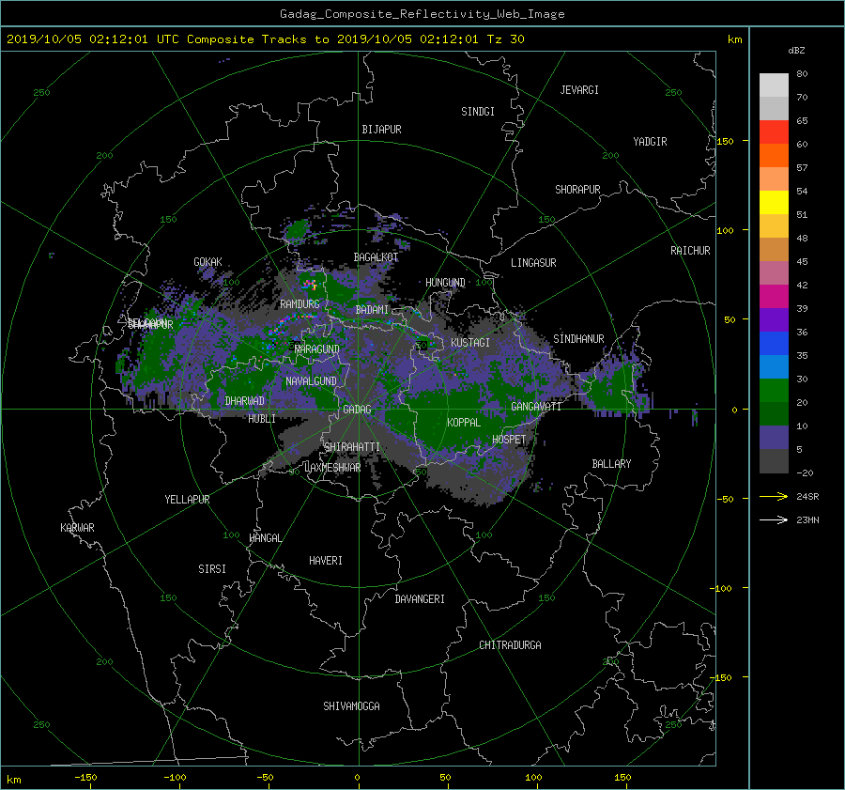Click the RAICHUR city label
Viewport: 845px width, 790px height.
point(690,251)
